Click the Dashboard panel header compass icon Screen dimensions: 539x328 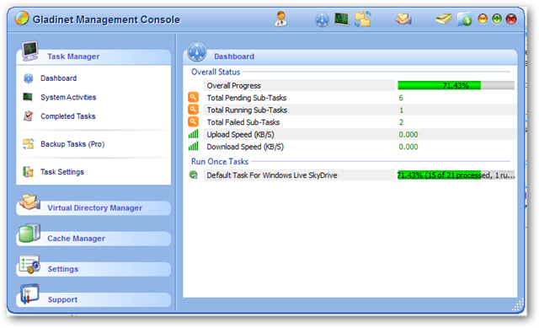click(x=196, y=52)
